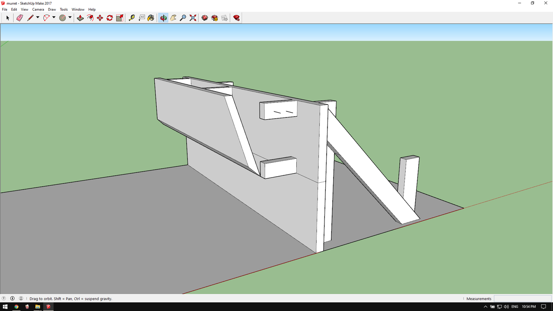Image resolution: width=553 pixels, height=311 pixels.
Task: Pick the Zoom magnifier tool
Action: pyautogui.click(x=183, y=18)
